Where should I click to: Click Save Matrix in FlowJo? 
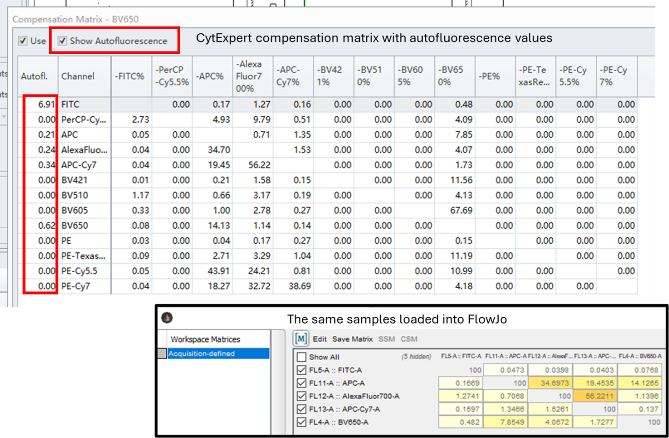[352, 339]
